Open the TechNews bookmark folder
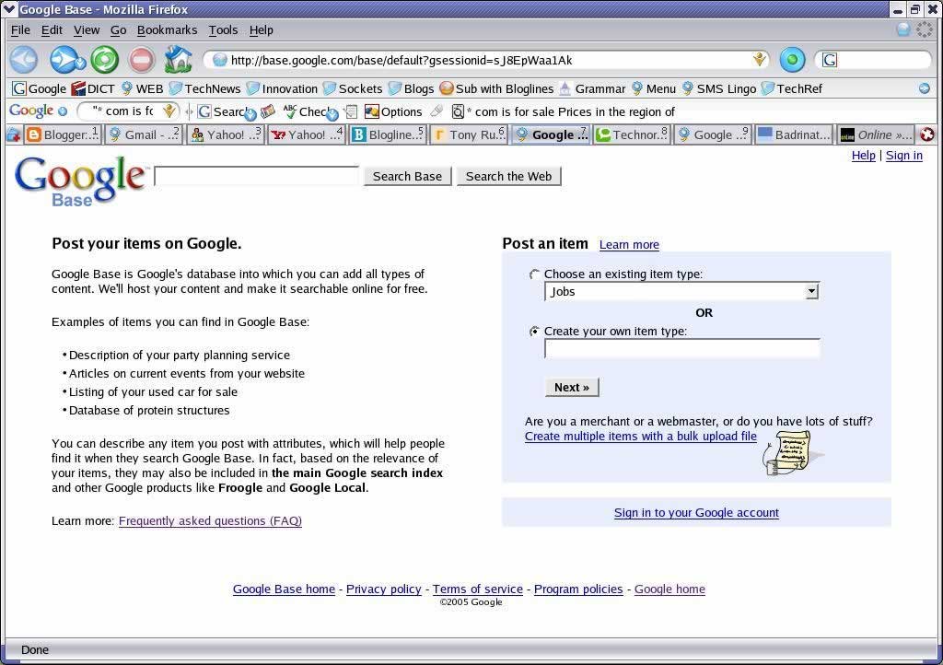The image size is (943, 665). coord(204,88)
